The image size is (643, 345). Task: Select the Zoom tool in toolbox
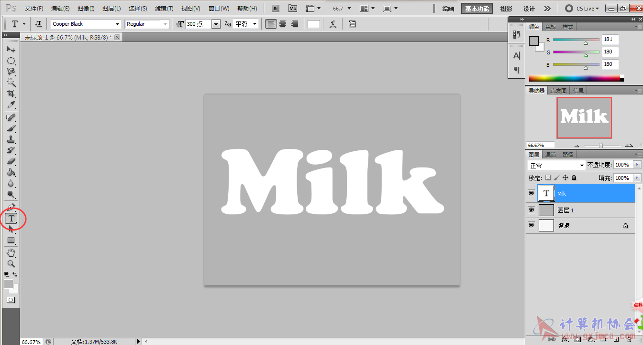coord(11,263)
